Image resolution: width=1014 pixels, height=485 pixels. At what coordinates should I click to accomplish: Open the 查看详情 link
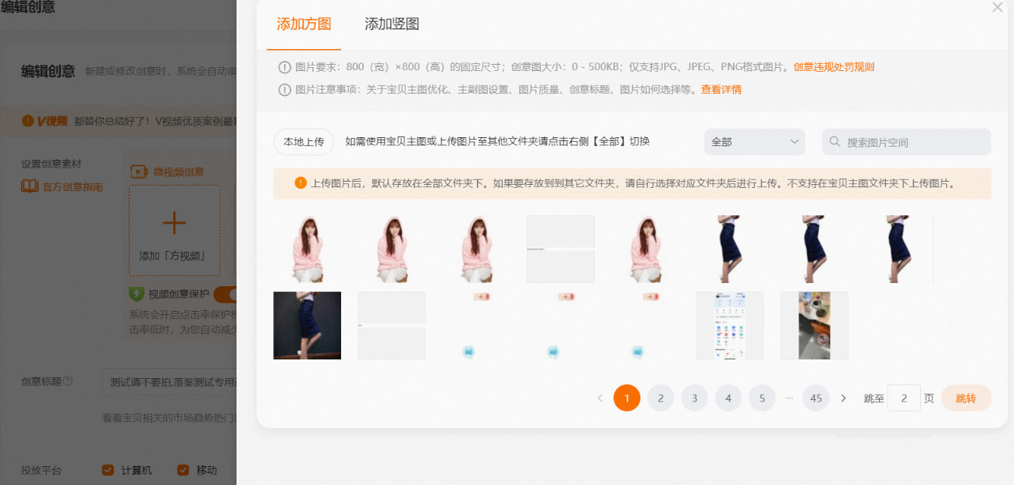[722, 89]
